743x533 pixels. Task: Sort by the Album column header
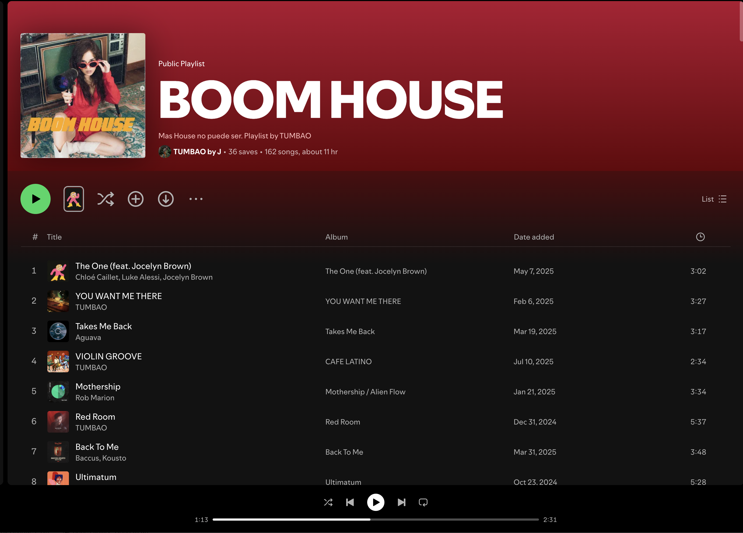click(336, 237)
